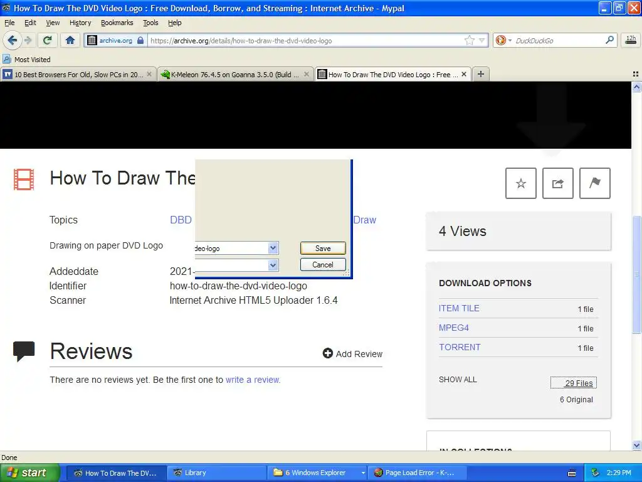Close the 10 Best Browsers tab
642x482 pixels.
[x=149, y=74]
